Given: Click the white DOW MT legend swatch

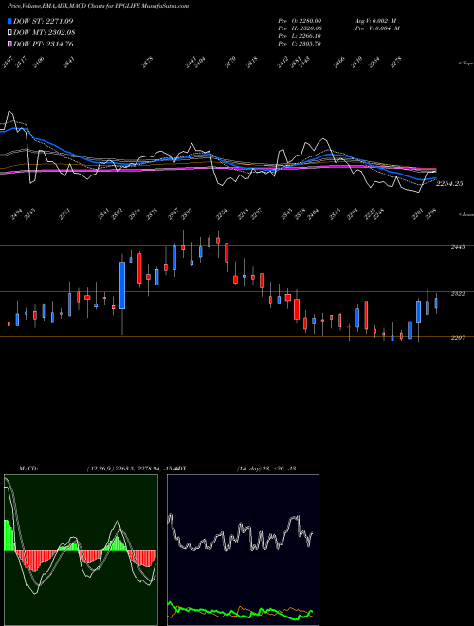Looking at the screenshot, I should click(9, 32).
